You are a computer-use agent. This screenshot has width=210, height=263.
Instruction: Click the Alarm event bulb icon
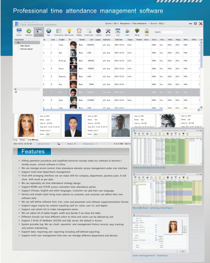(x=69, y=32)
